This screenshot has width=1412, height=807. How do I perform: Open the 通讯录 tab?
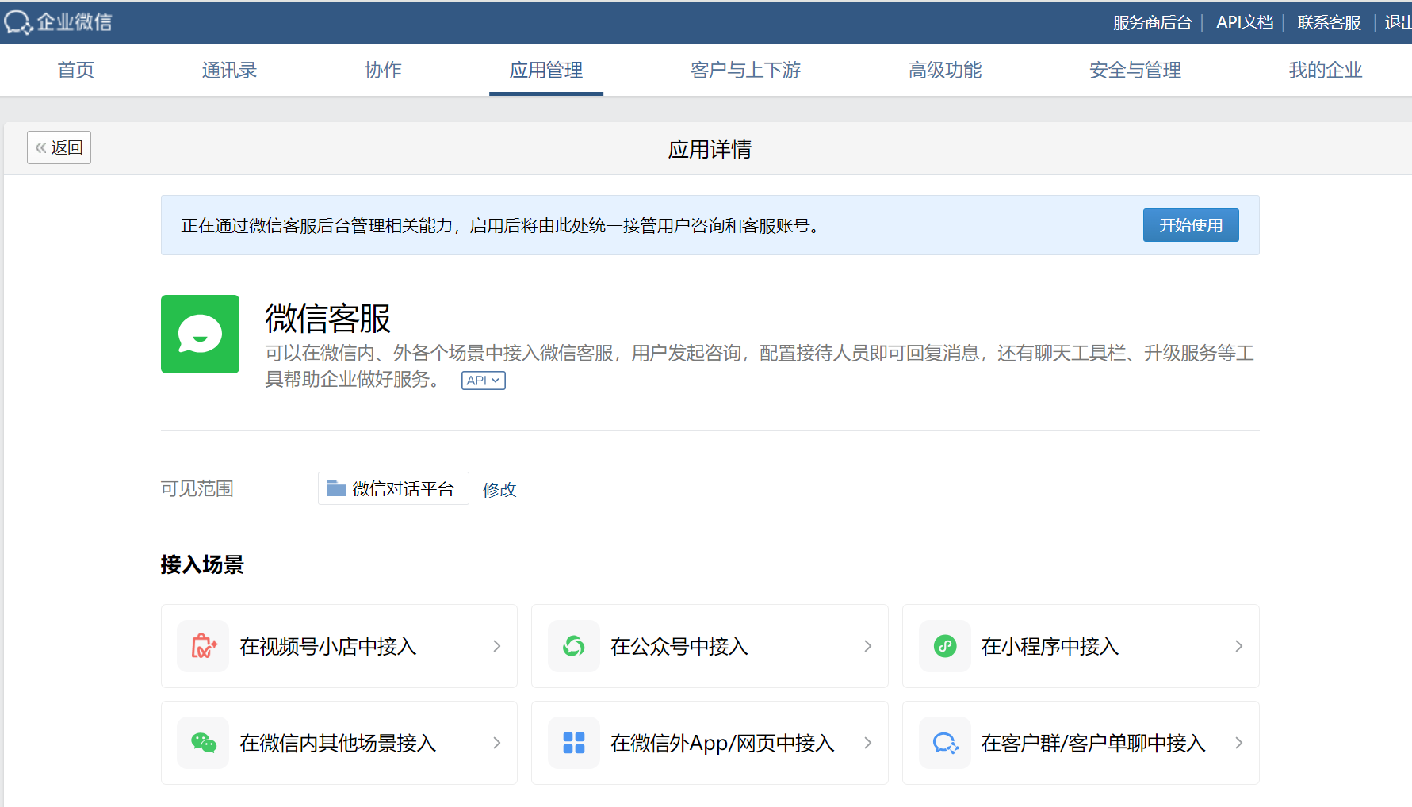[229, 70]
